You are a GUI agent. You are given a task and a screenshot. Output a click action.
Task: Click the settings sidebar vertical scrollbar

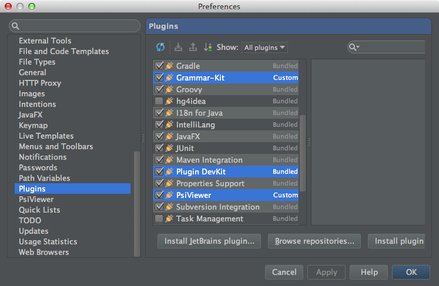(137, 204)
